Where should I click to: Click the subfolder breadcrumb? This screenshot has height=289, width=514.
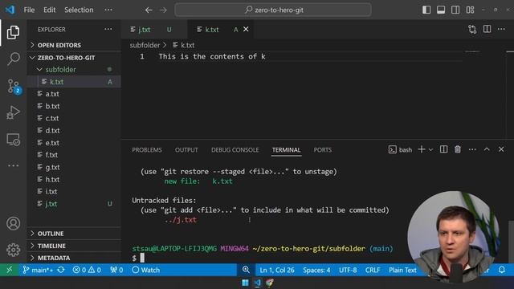click(x=145, y=45)
